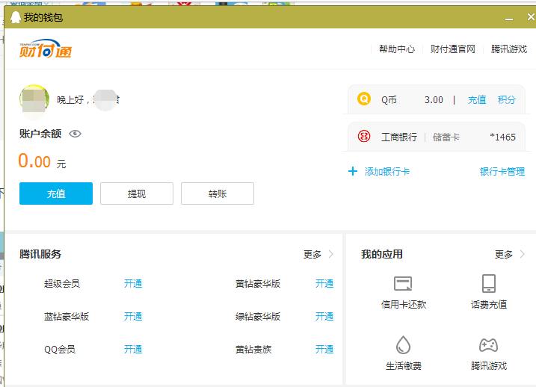536x387 pixels.
Task: Click the blue 充值 recharge button
Action: (x=56, y=193)
